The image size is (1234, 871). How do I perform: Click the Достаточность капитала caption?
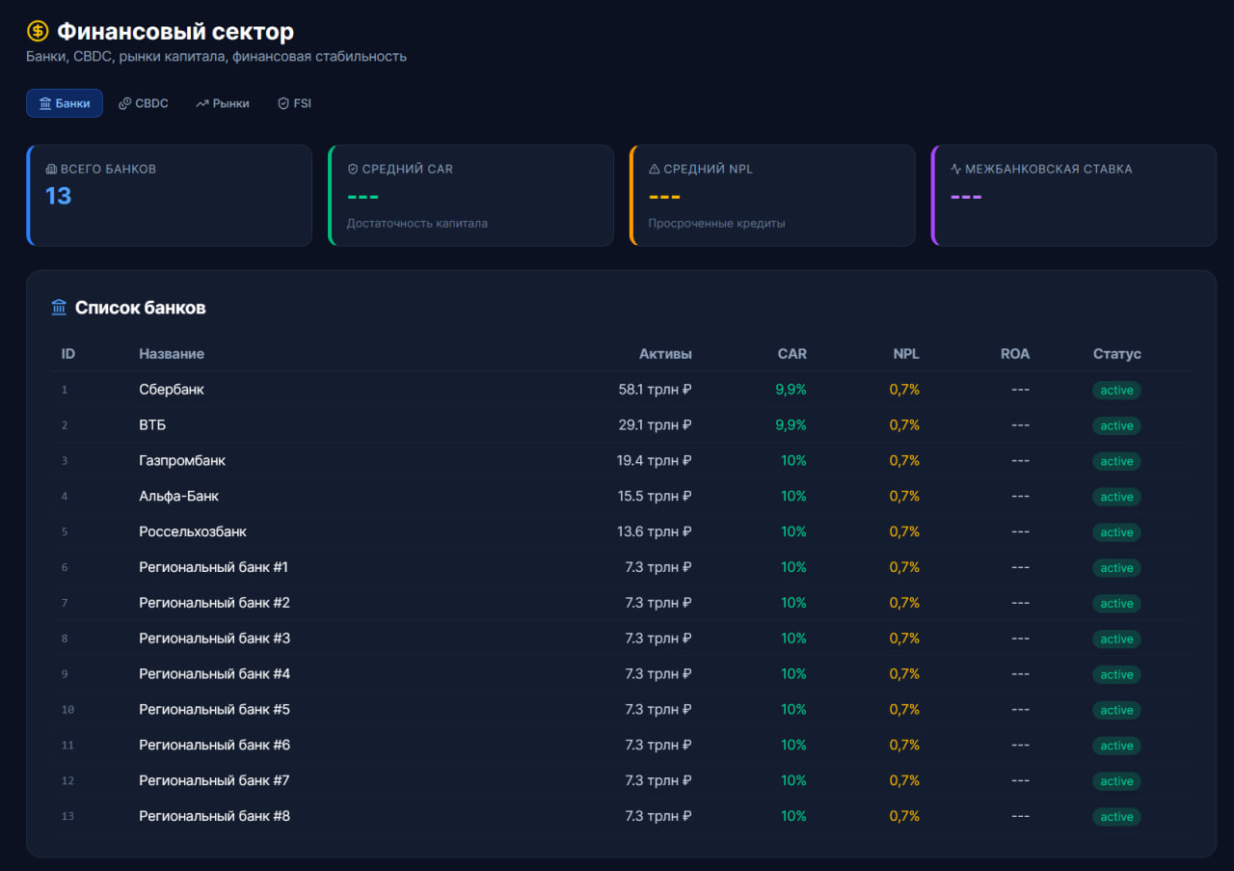pos(417,224)
